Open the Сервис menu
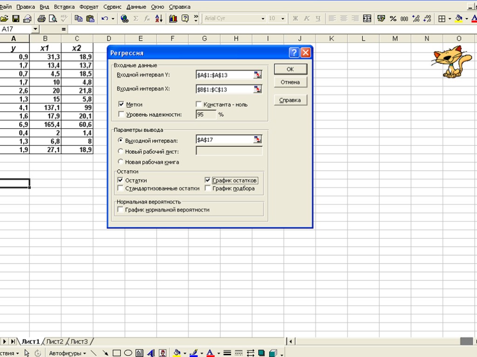Screen dimensions: 477x357 (x=112, y=7)
